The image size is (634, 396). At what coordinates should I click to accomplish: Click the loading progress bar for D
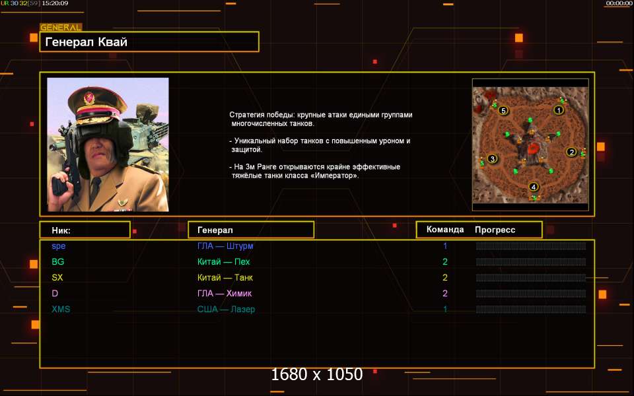point(531,293)
